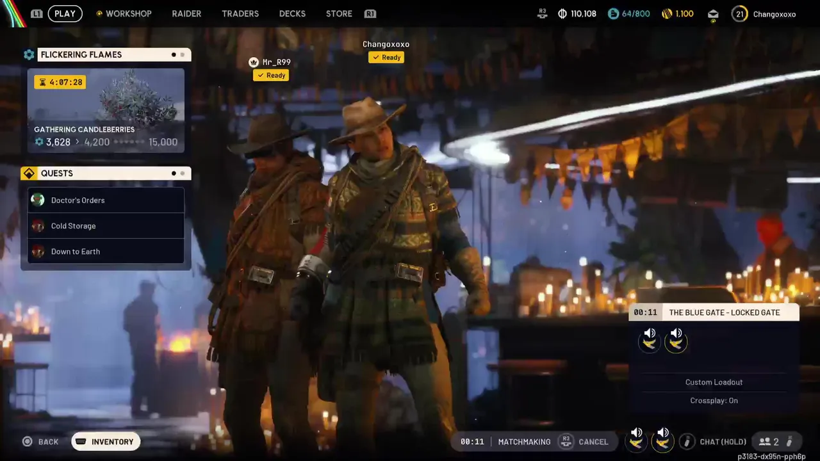Click the crown icon beside Mr_R99
820x461 pixels.
click(254, 62)
